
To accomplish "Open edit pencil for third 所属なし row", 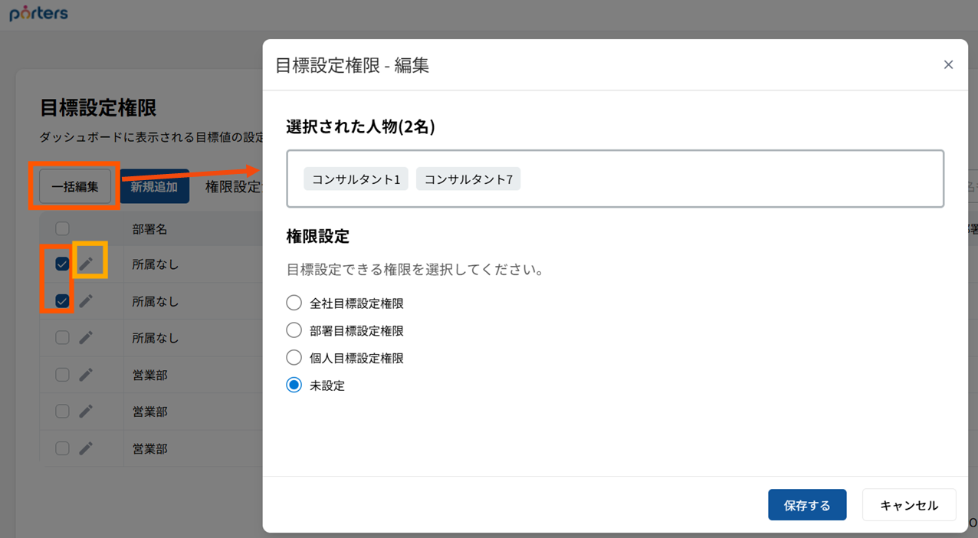I will tap(86, 338).
